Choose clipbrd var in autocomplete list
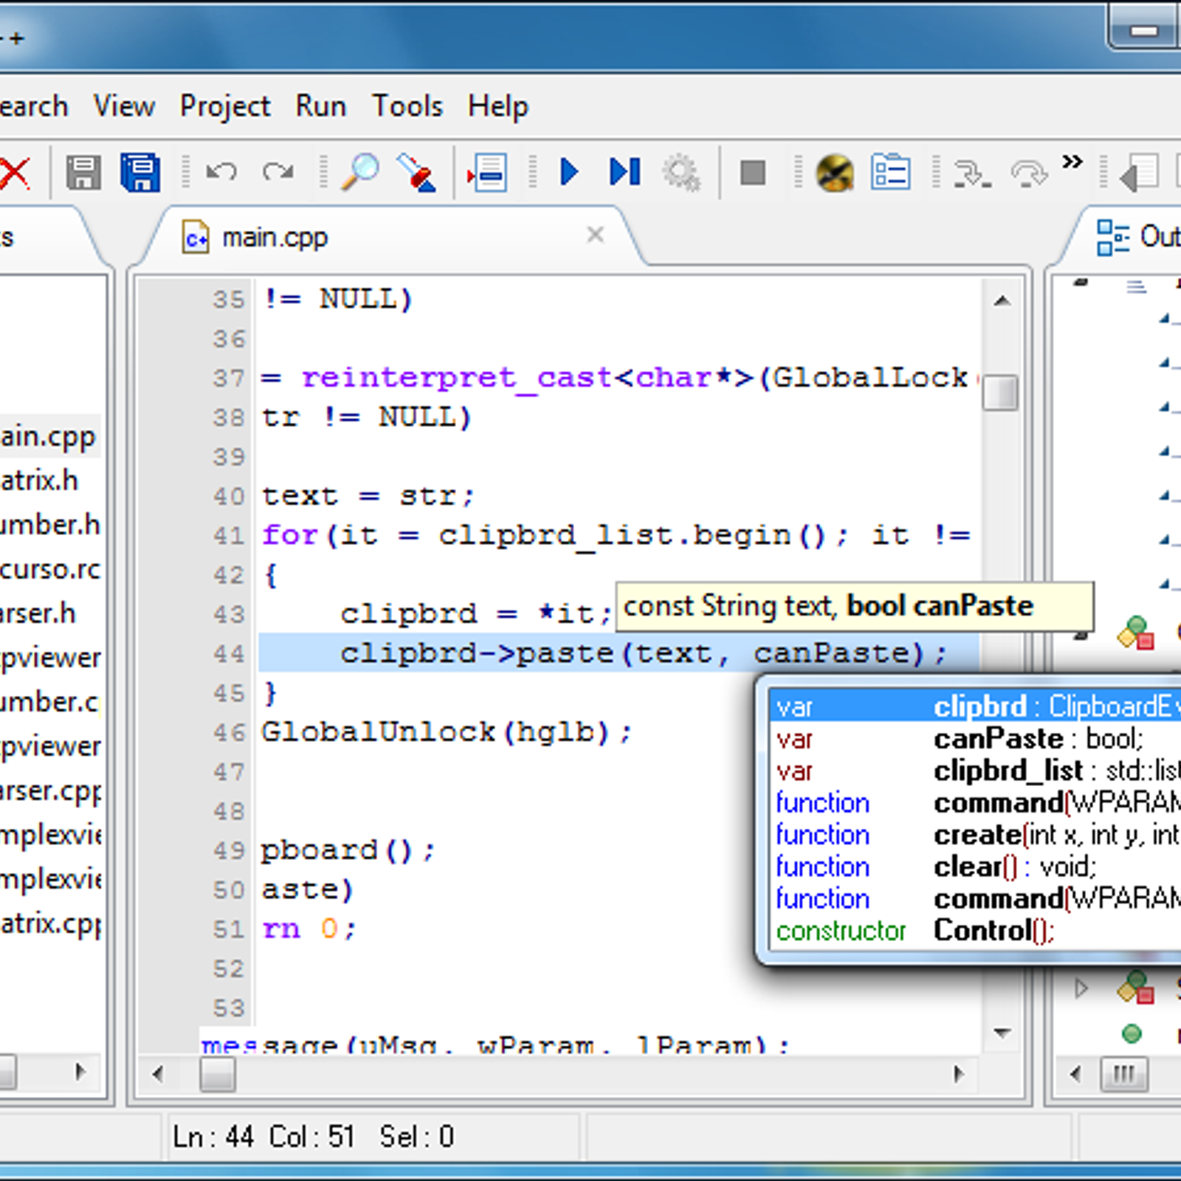The height and width of the screenshot is (1181, 1181). coord(974,706)
